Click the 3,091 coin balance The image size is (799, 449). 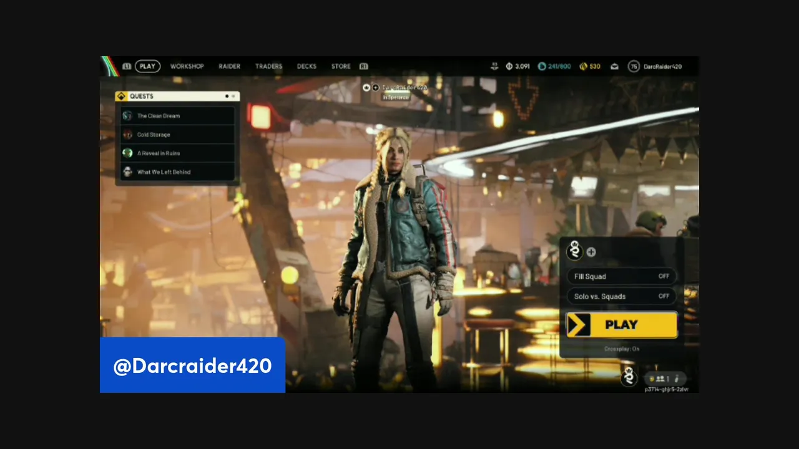click(x=522, y=66)
